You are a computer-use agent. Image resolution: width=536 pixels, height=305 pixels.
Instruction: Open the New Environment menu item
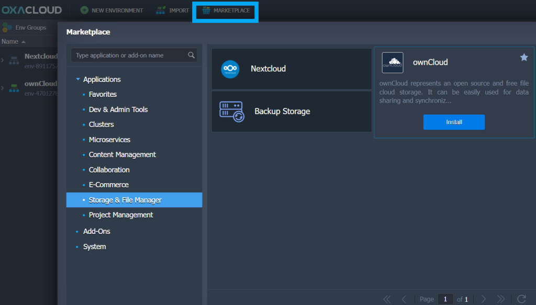pyautogui.click(x=112, y=10)
